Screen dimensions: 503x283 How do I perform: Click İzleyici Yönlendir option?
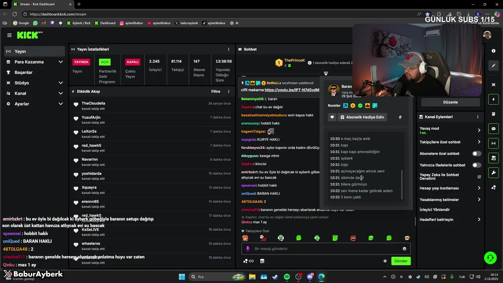(x=435, y=209)
